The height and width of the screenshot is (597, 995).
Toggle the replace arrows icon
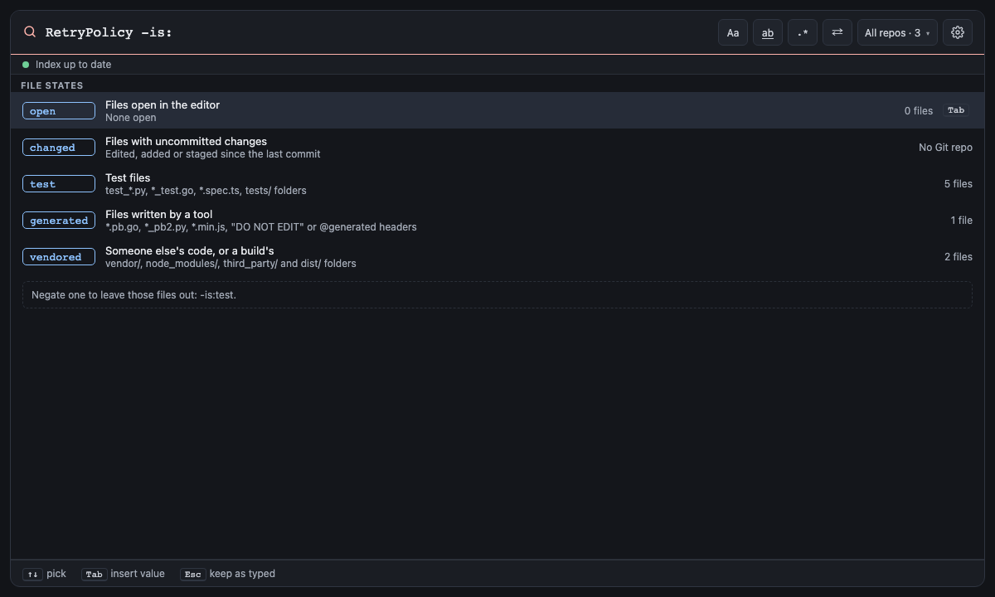click(x=837, y=32)
